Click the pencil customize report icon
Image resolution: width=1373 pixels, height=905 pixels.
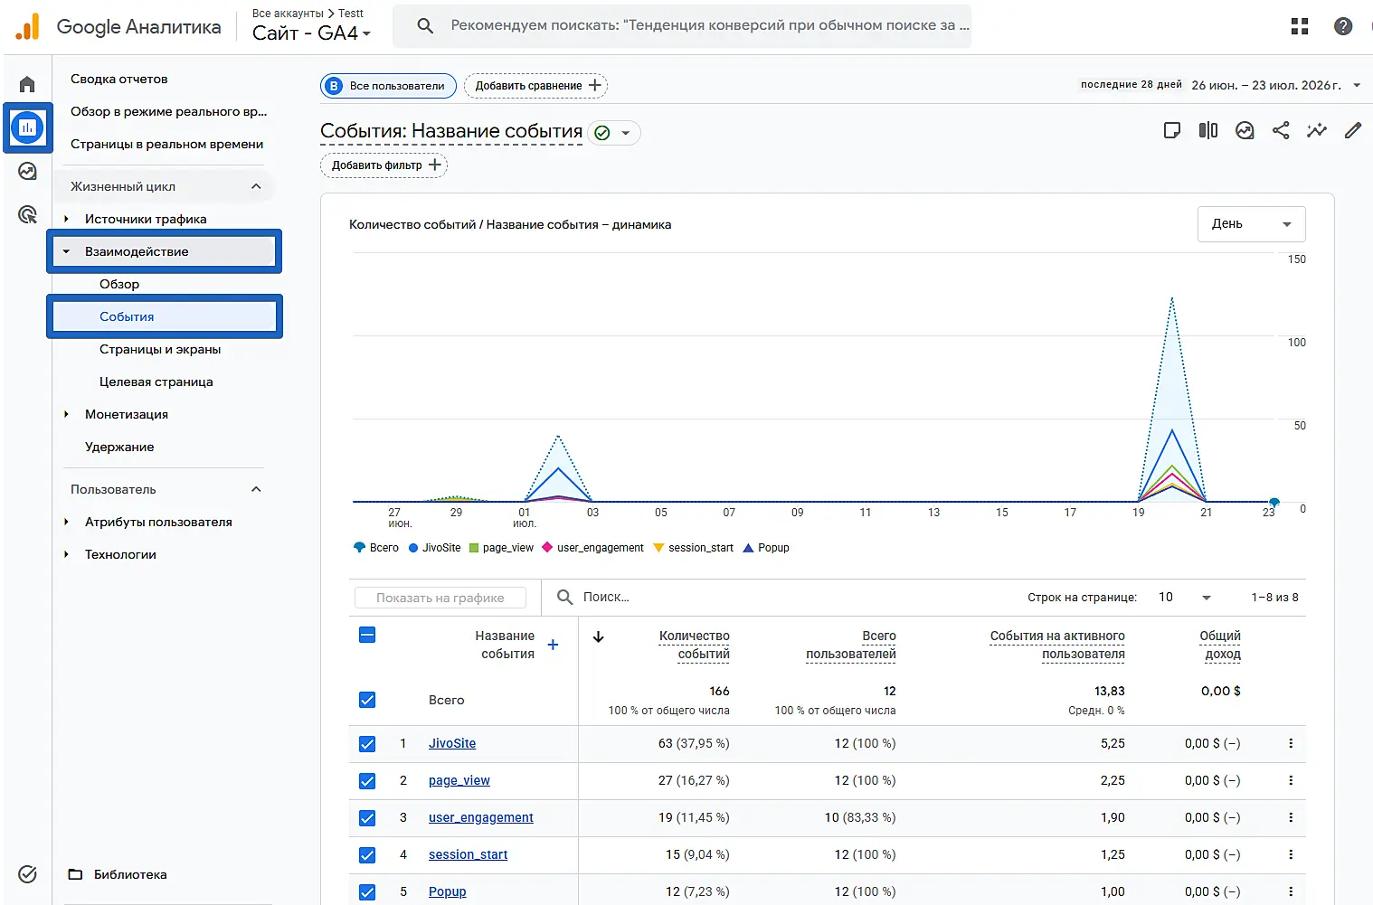[x=1353, y=130]
